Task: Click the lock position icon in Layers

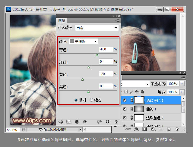Action: coord(137,92)
